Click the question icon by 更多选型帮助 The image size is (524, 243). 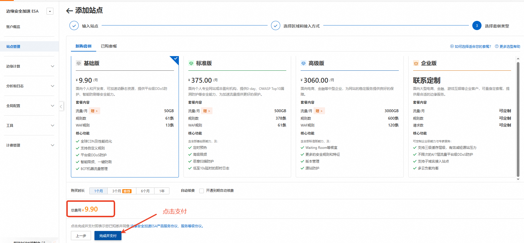(497, 46)
